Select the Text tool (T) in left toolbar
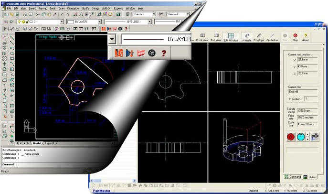Image resolution: width=328 pixels, height=194 pixels. tap(12, 117)
